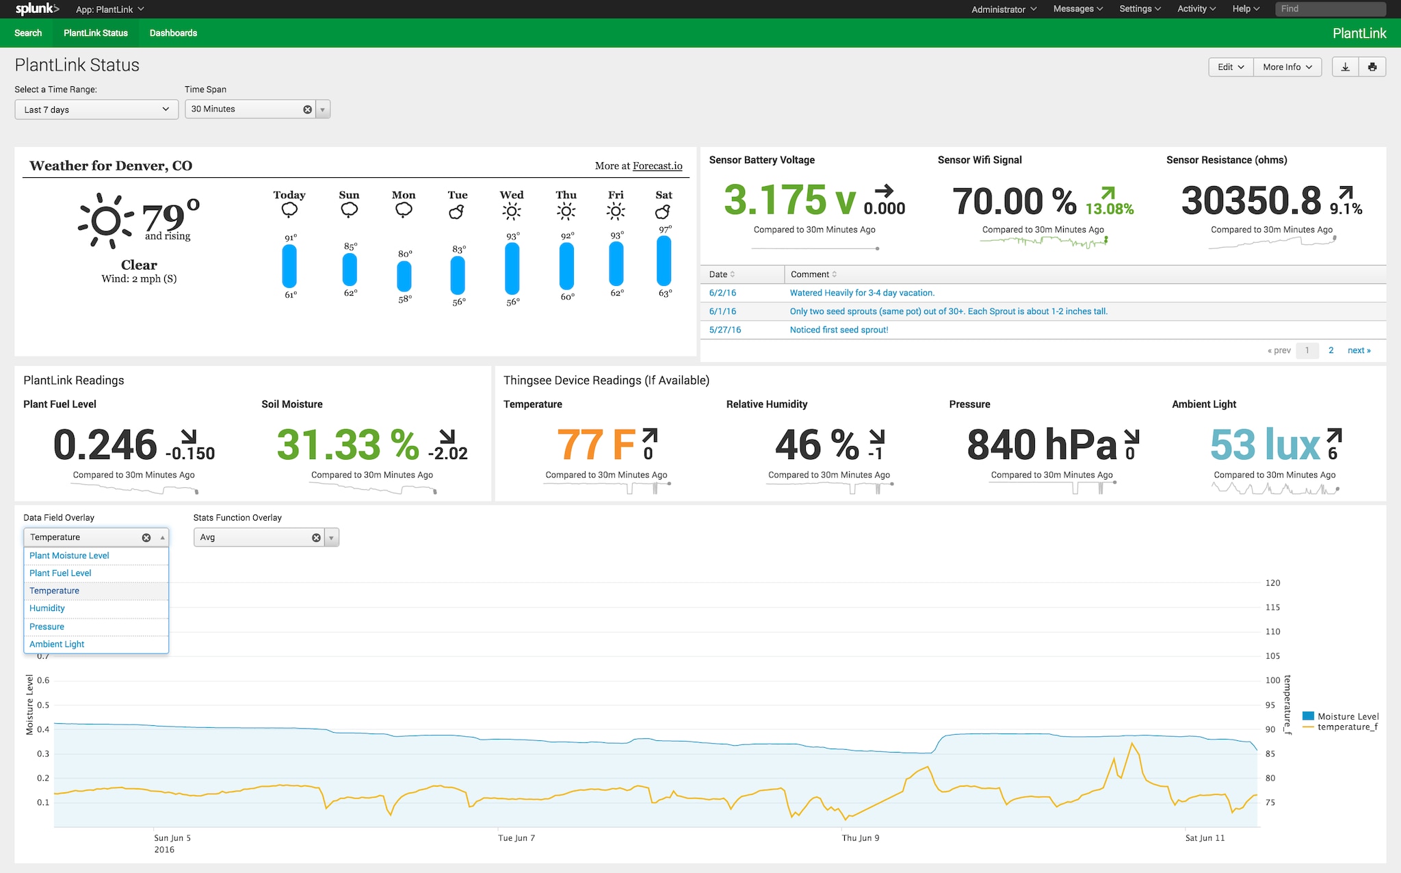The height and width of the screenshot is (873, 1401).
Task: Click the Sensor Wifi Signal sparkline
Action: pos(1044,242)
